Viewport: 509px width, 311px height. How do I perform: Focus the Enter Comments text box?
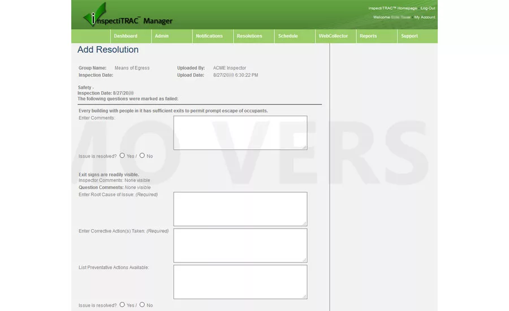click(240, 133)
